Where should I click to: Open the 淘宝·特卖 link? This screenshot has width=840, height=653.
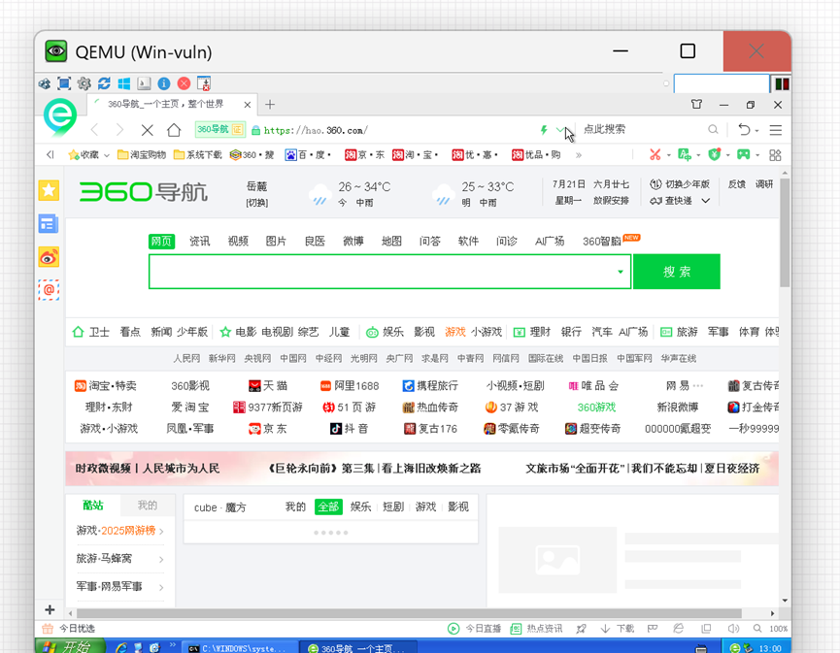coord(106,386)
